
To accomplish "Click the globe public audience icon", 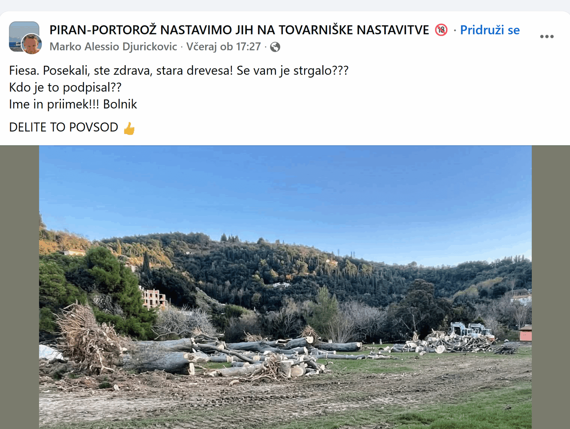I will click(275, 47).
